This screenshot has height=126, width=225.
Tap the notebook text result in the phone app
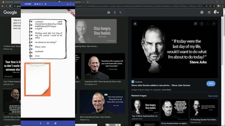click(x=48, y=39)
